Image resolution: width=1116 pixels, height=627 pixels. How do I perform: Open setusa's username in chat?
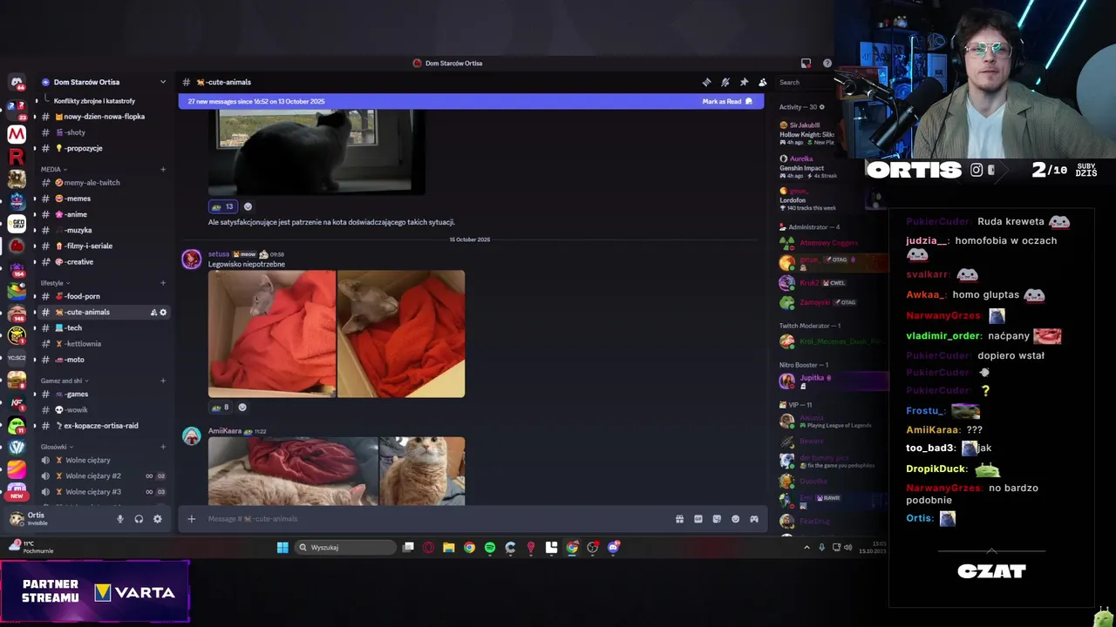pos(219,254)
